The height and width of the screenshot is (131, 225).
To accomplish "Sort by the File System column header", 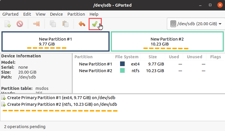I will point(127,57).
